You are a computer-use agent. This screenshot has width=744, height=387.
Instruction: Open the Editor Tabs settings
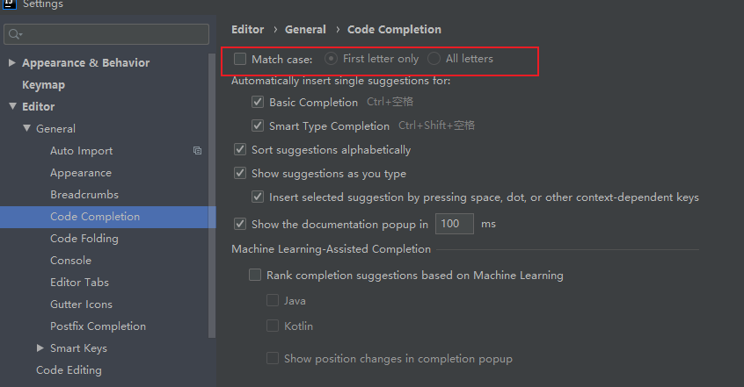(79, 283)
